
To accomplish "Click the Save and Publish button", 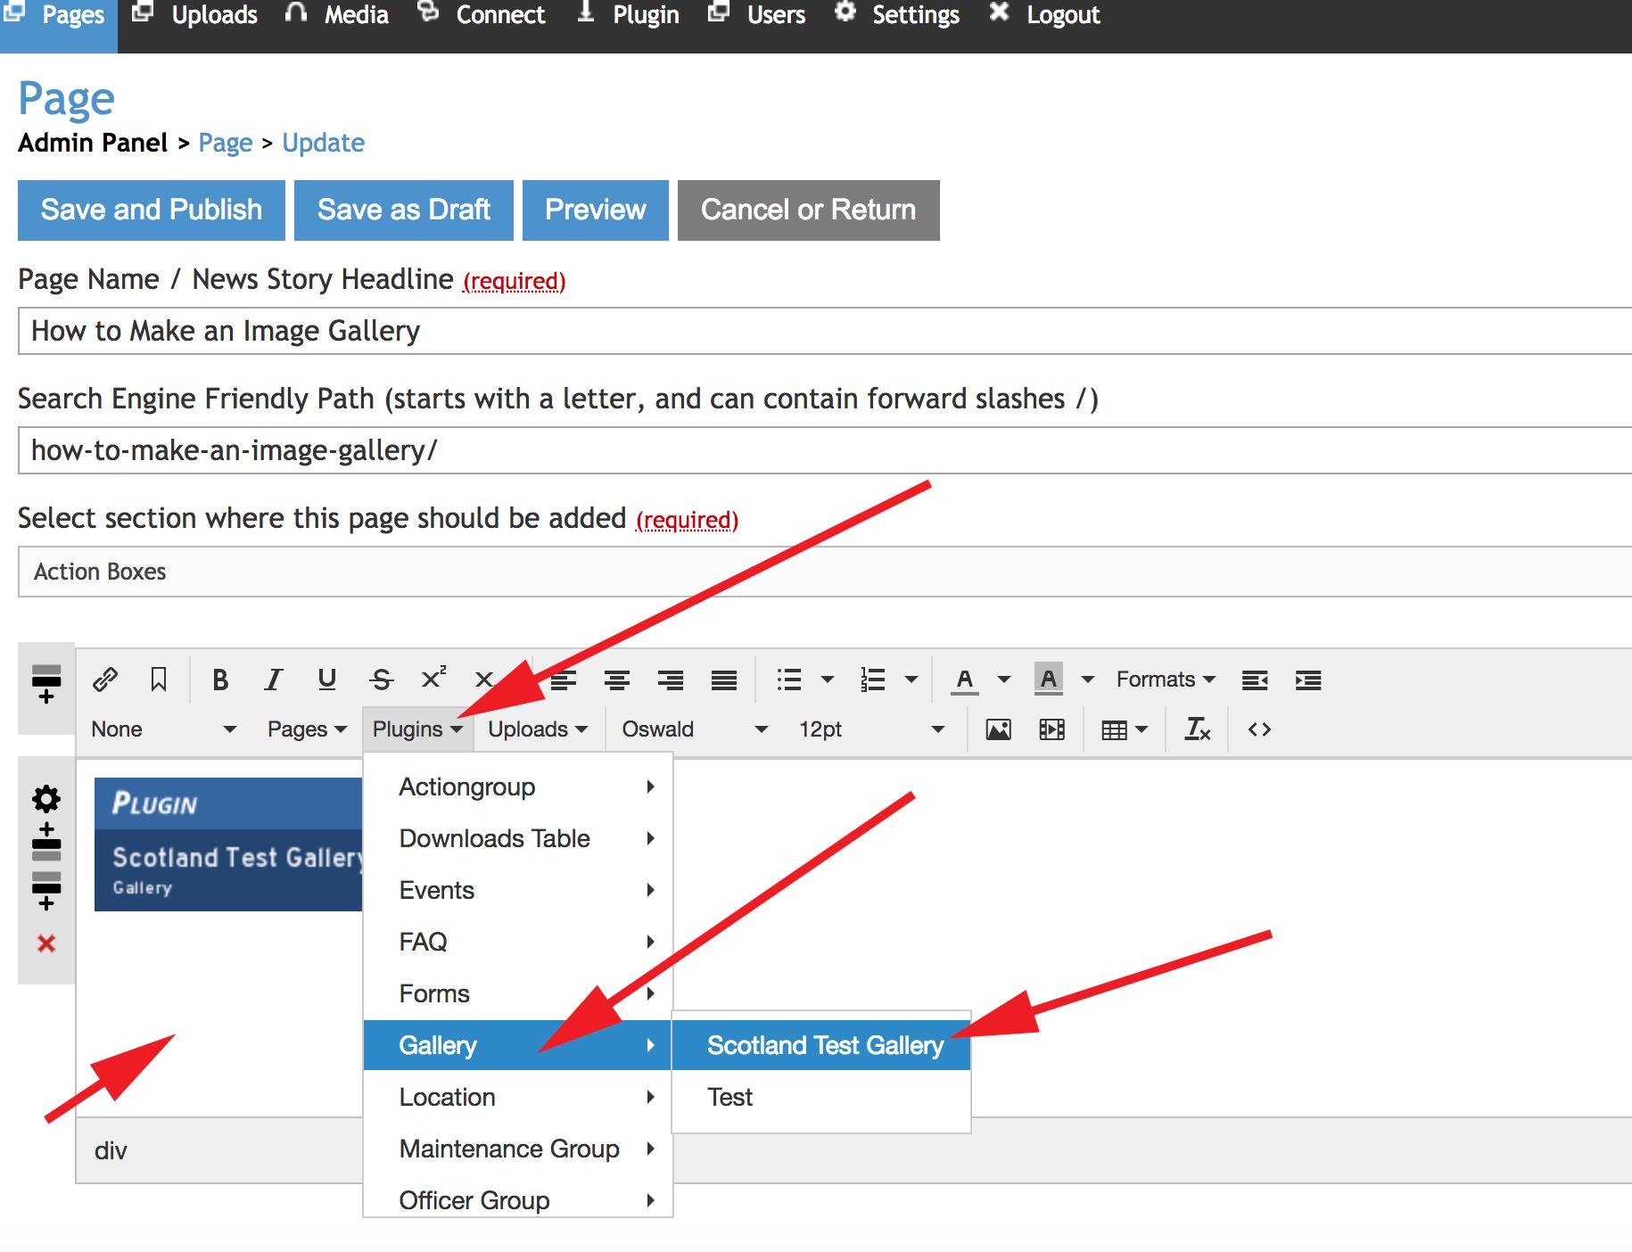I will 152,210.
